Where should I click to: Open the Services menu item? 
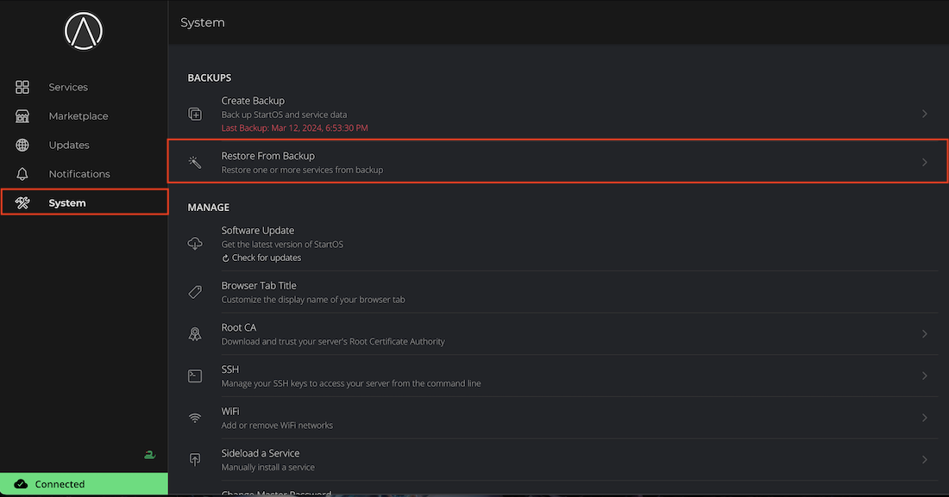click(x=68, y=87)
